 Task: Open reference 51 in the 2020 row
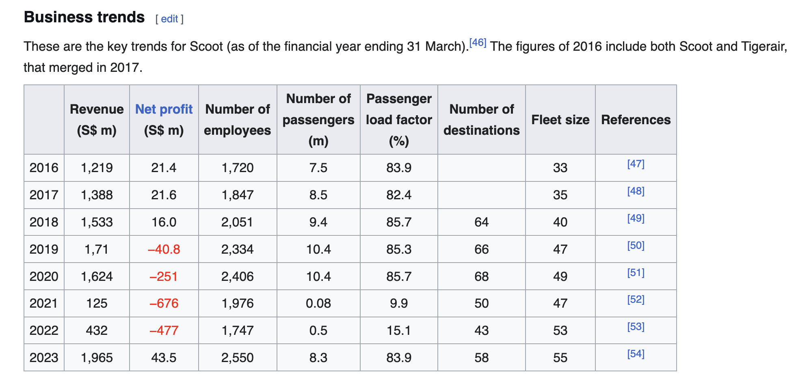click(x=636, y=273)
